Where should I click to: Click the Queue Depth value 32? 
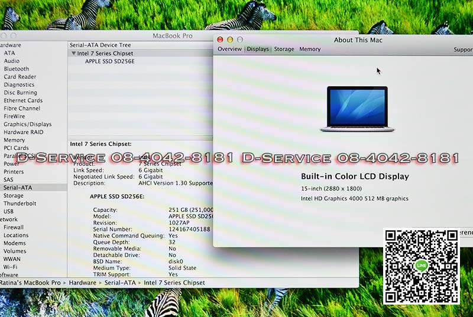coord(172,242)
